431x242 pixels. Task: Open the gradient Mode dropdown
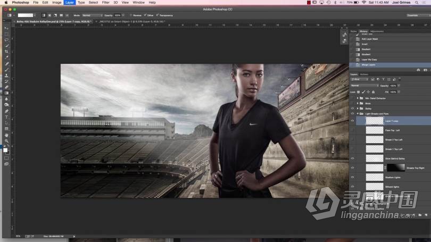point(92,15)
